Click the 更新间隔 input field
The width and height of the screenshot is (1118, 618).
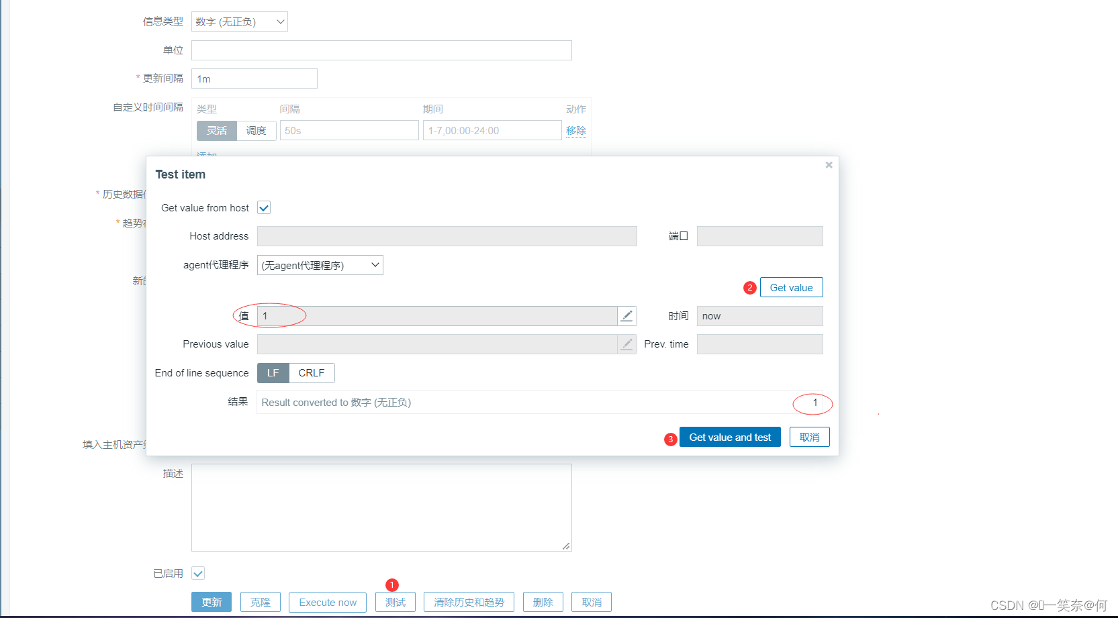tap(254, 79)
